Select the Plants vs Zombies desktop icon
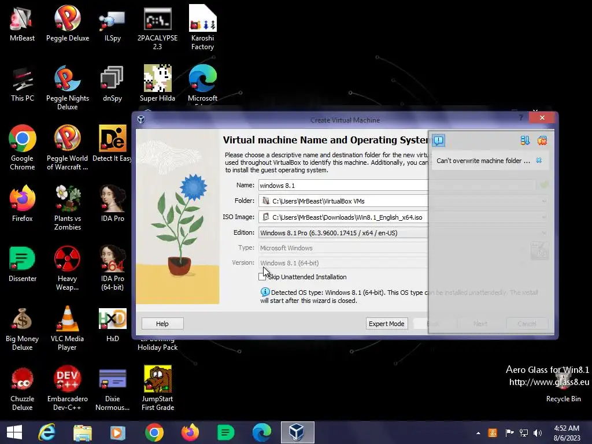Viewport: 592px width, 444px height. tap(68, 208)
